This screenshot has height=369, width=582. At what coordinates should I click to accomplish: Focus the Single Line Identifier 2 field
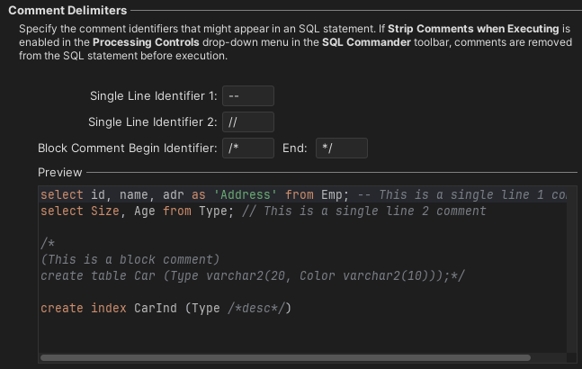pos(247,122)
